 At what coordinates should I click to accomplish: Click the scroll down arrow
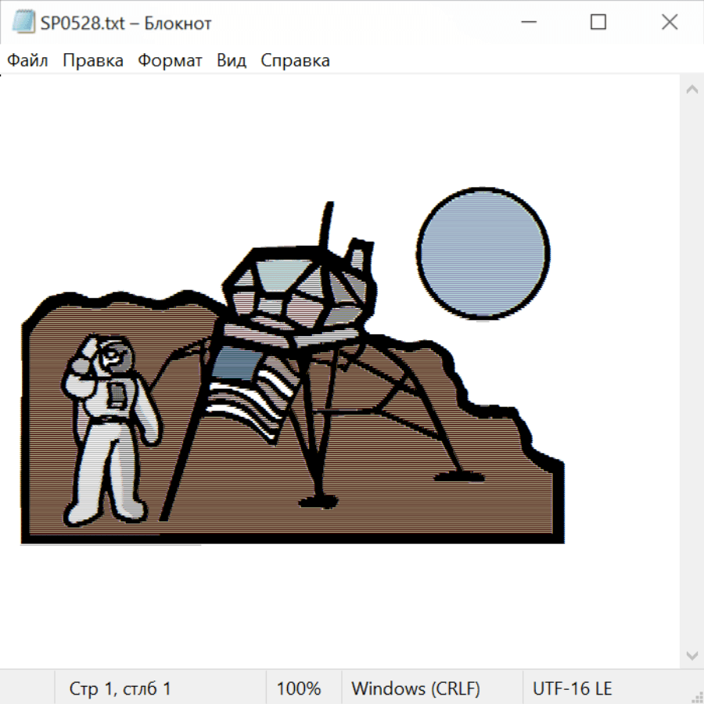click(x=691, y=655)
